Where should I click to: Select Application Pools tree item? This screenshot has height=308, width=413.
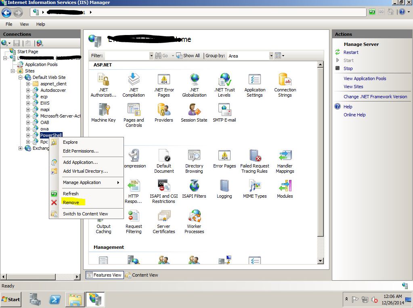tap(41, 64)
